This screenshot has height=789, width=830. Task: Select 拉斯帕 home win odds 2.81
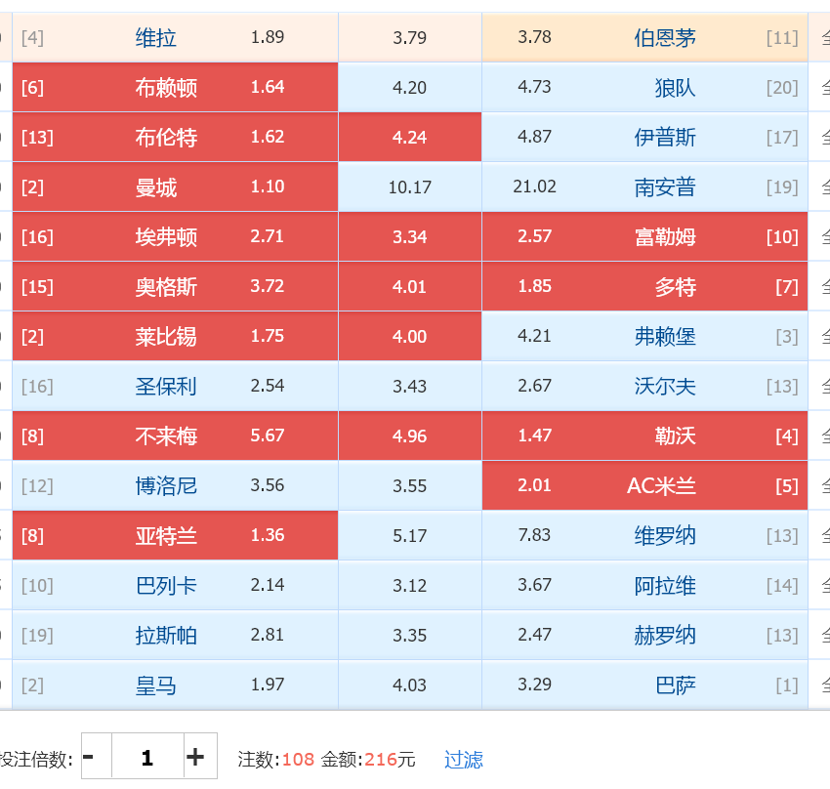click(x=175, y=635)
